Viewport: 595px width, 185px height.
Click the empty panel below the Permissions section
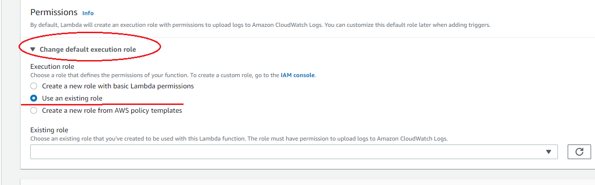[x=308, y=182]
